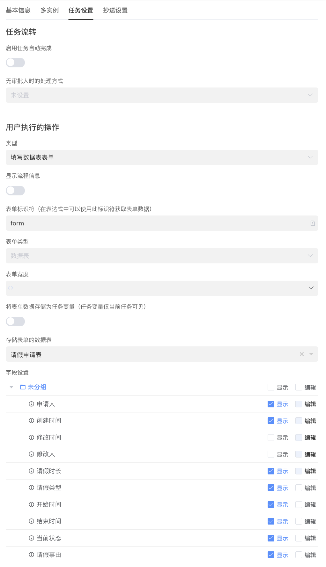Click the info icon next to 请假时长

[31, 471]
